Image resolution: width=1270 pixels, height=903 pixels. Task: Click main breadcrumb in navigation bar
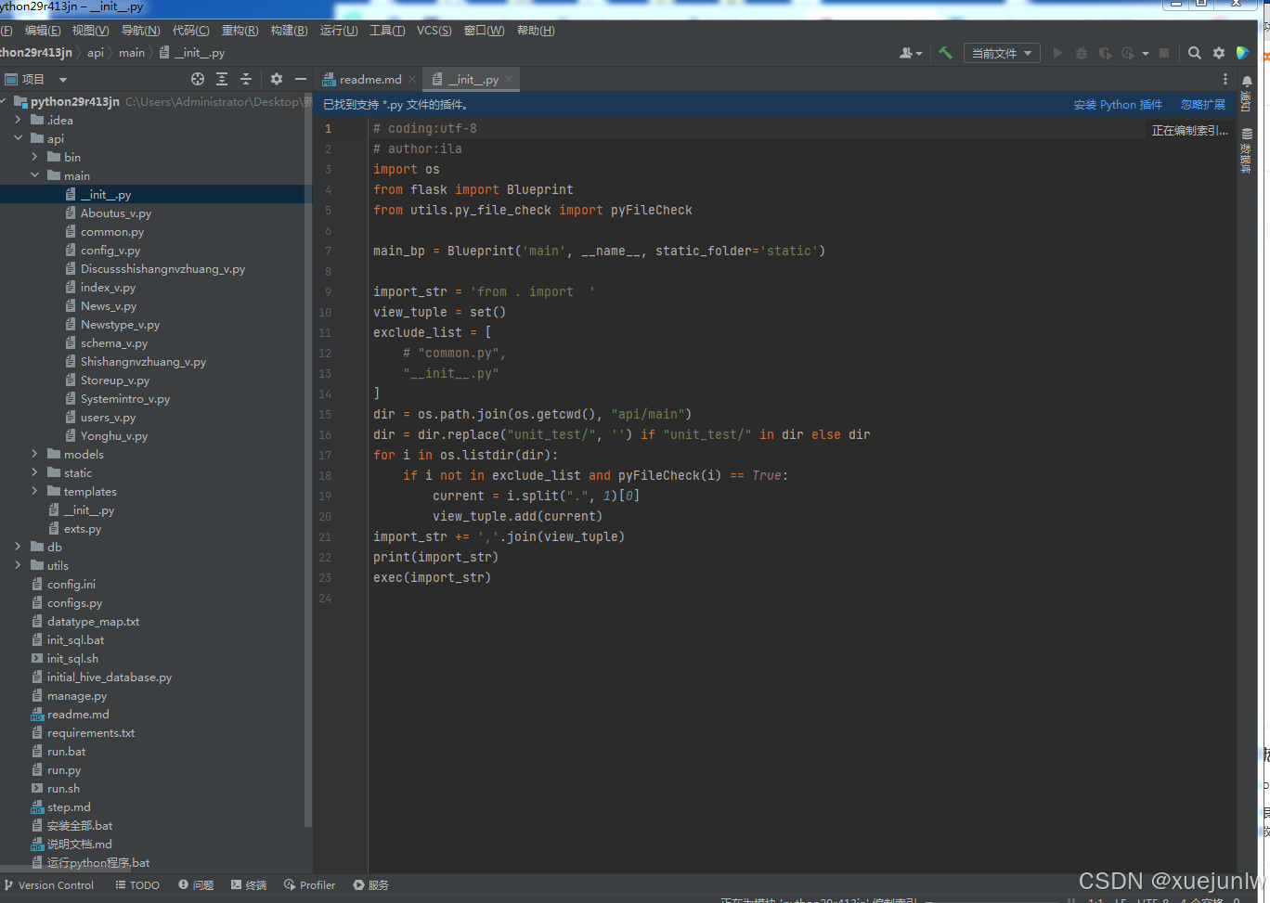pyautogui.click(x=132, y=53)
